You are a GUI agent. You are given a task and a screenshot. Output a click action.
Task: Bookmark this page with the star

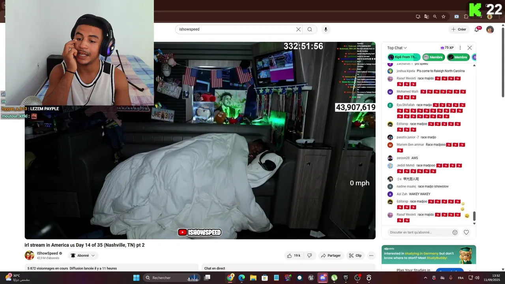tap(443, 17)
